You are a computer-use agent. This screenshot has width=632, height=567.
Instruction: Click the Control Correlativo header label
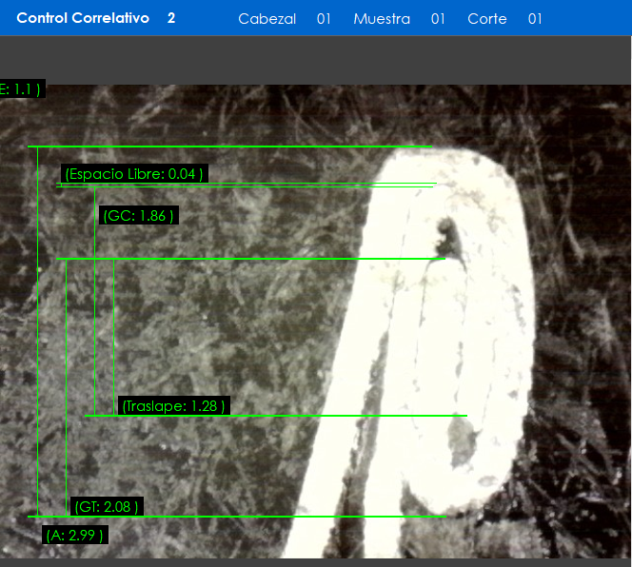click(83, 18)
